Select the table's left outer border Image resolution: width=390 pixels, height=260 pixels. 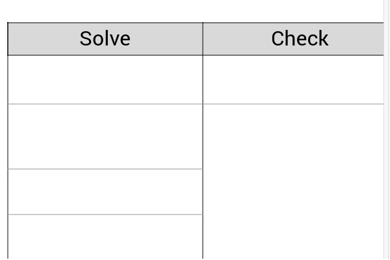click(x=8, y=140)
